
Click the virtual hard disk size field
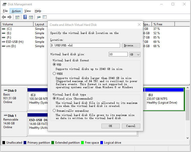[118, 54]
